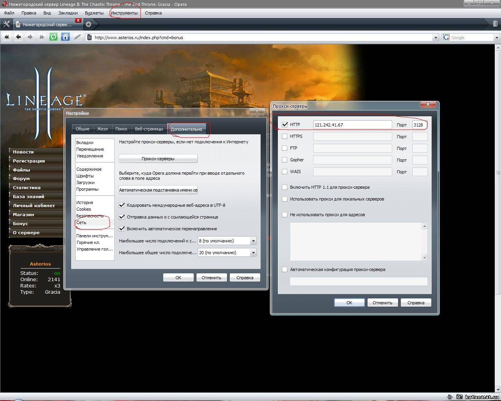Click Автоматическая подстановка имени button
This screenshot has width=501, height=401.
point(158,190)
